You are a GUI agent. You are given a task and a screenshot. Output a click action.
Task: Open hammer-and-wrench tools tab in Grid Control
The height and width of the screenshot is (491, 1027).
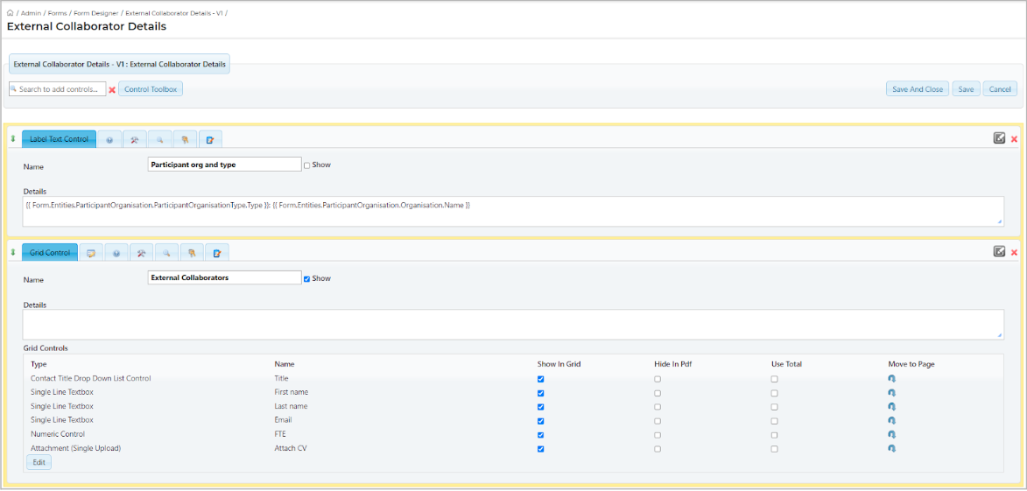point(142,253)
